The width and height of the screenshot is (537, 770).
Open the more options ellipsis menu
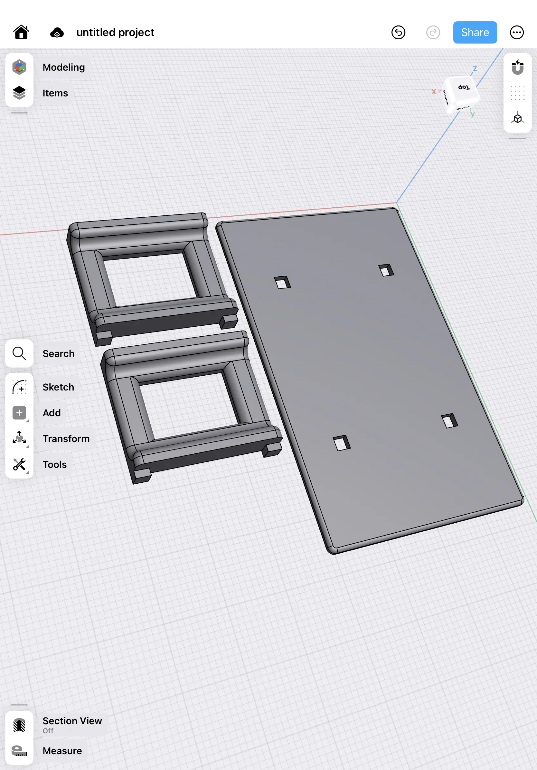(517, 33)
